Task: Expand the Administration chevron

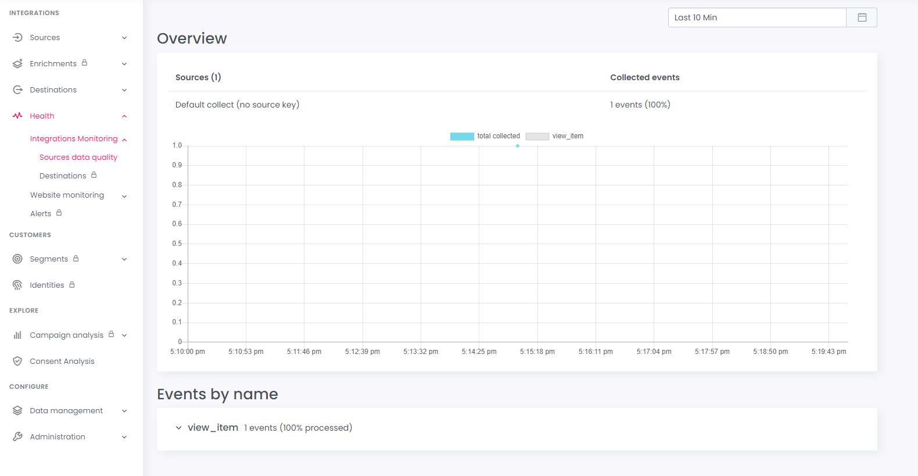Action: coord(124,437)
